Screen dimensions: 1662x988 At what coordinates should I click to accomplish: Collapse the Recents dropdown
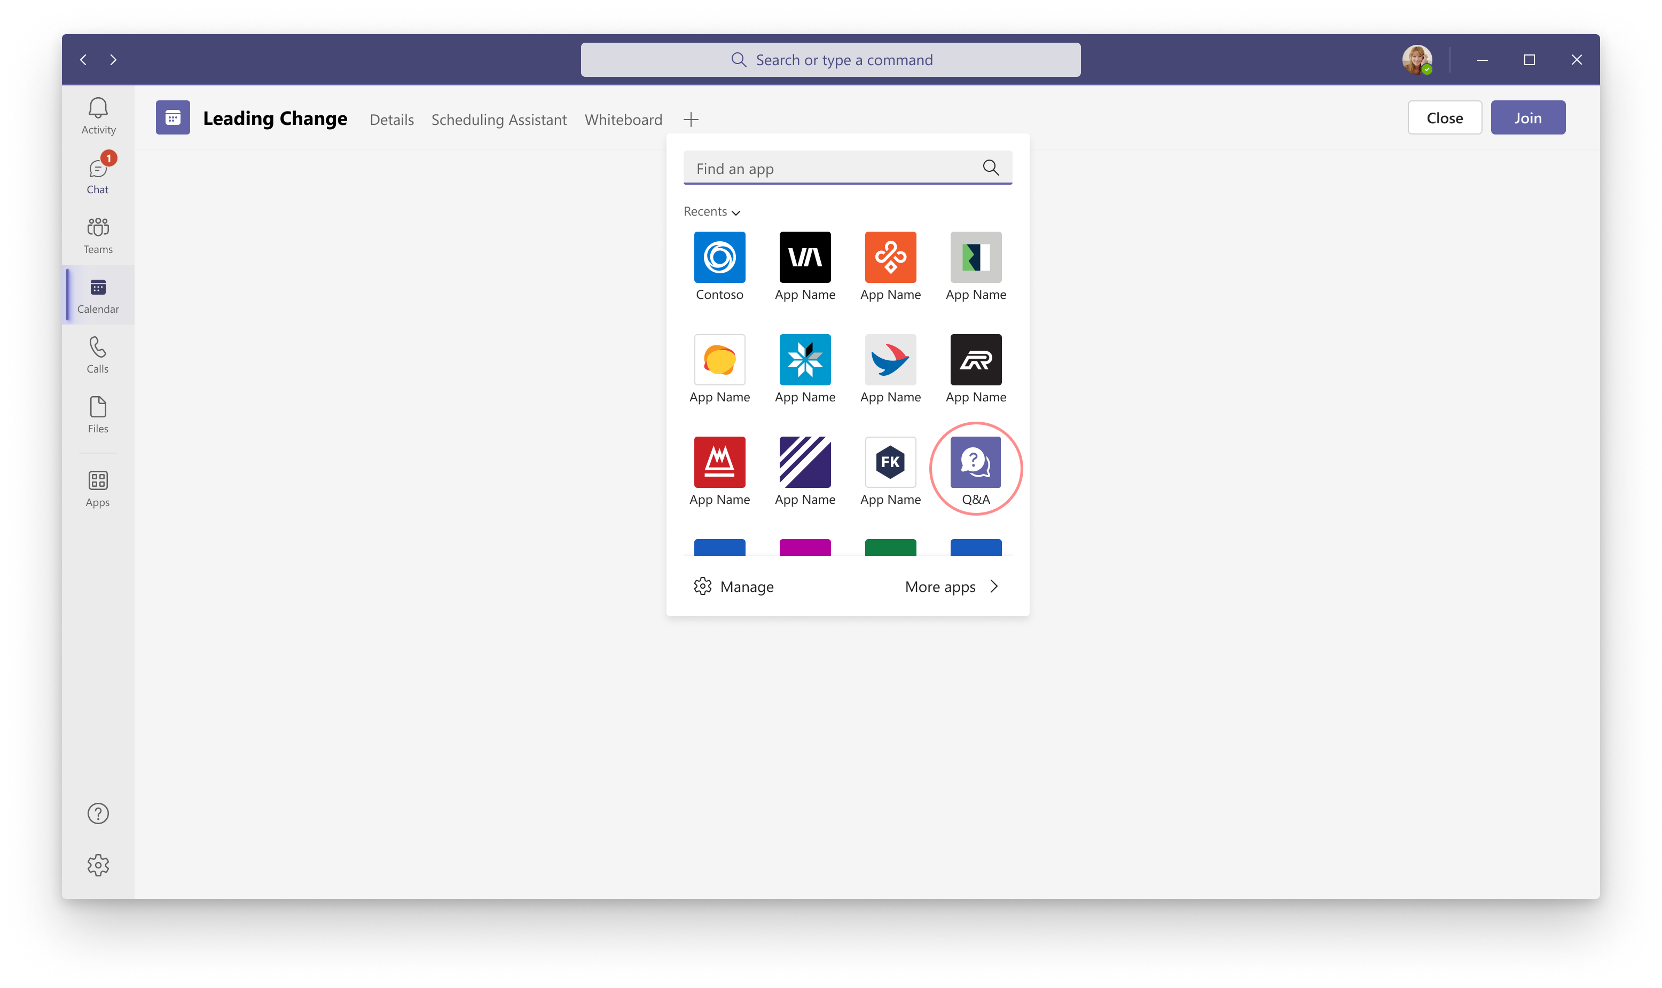[711, 212]
